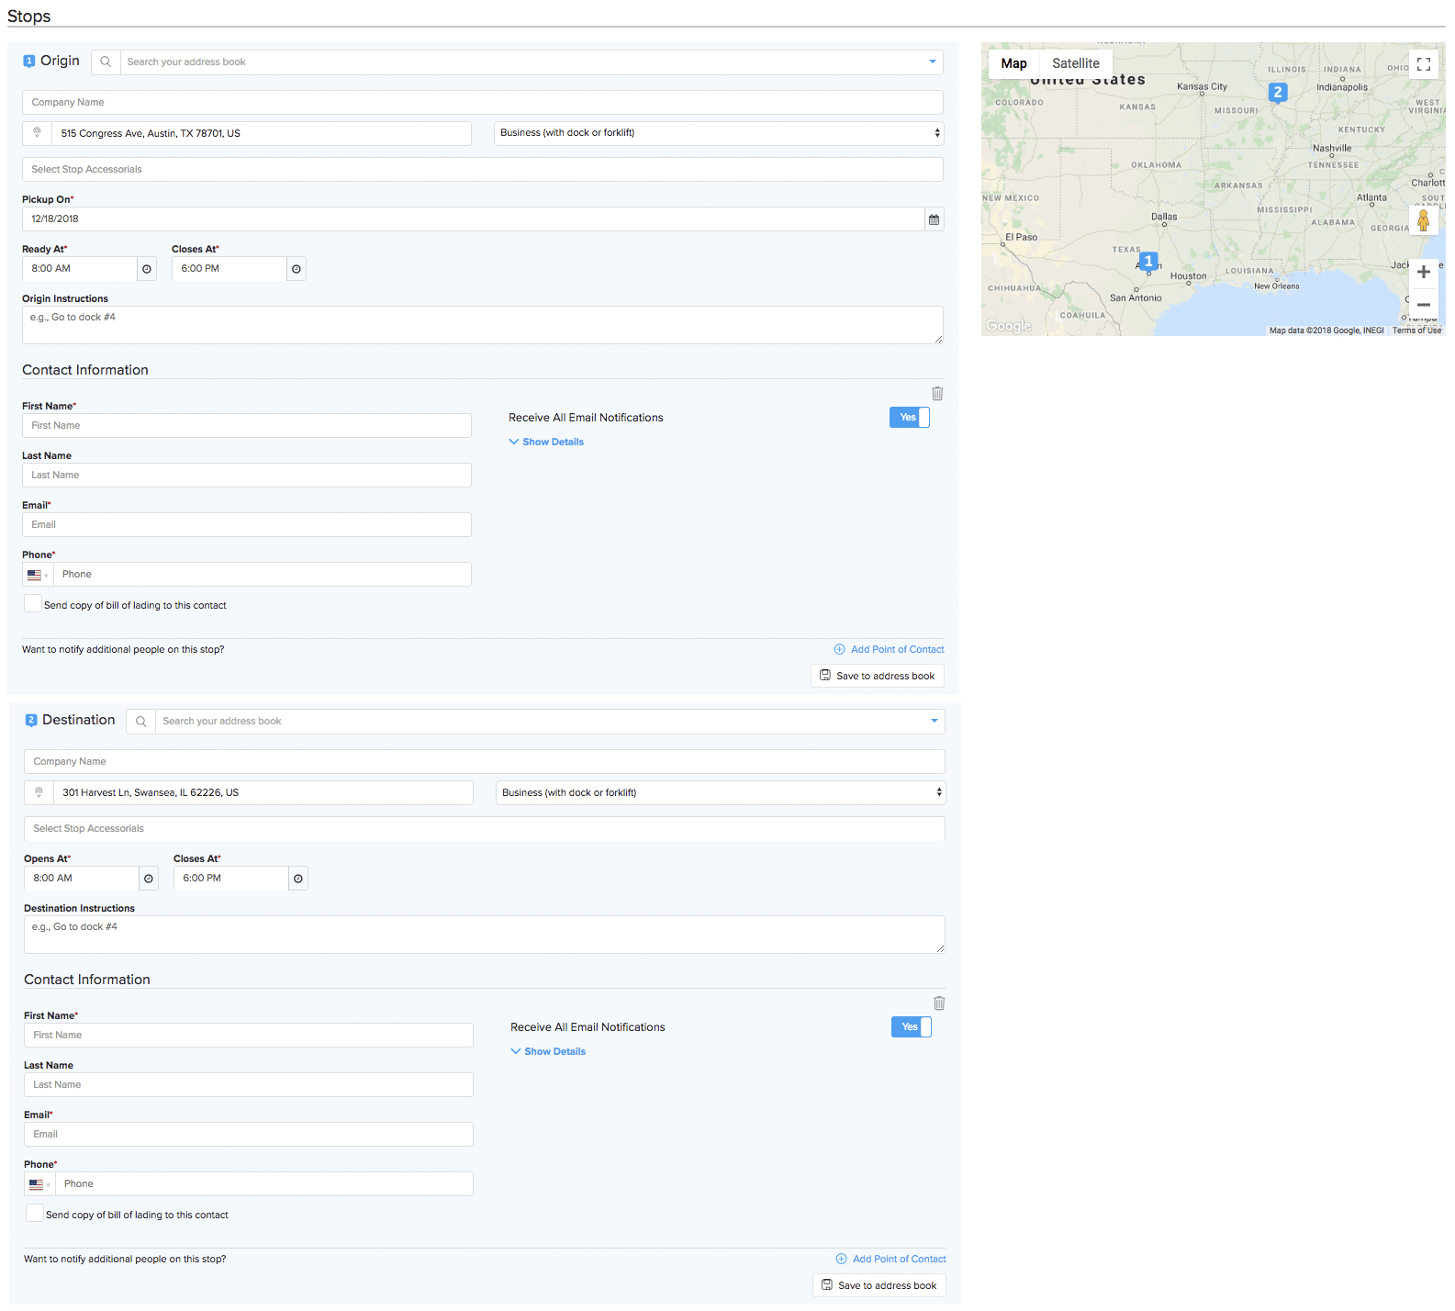Screen dimensions: 1455x1311
Task: Click Destination First Name field
Action: [249, 1036]
